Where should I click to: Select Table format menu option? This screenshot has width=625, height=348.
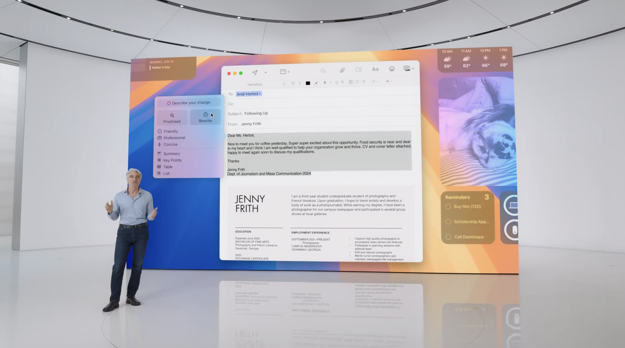coord(168,166)
